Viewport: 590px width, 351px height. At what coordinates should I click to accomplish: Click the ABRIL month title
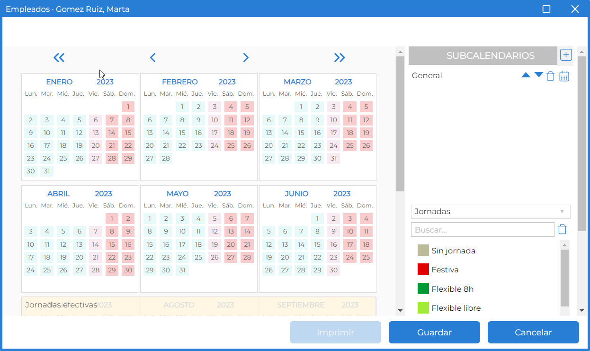click(59, 194)
